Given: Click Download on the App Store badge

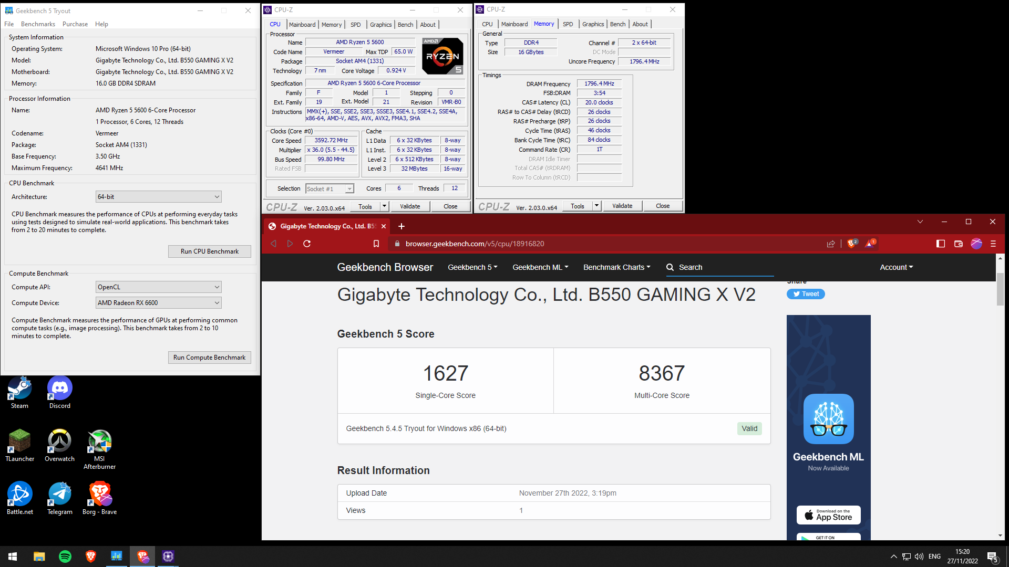Looking at the screenshot, I should tap(829, 515).
